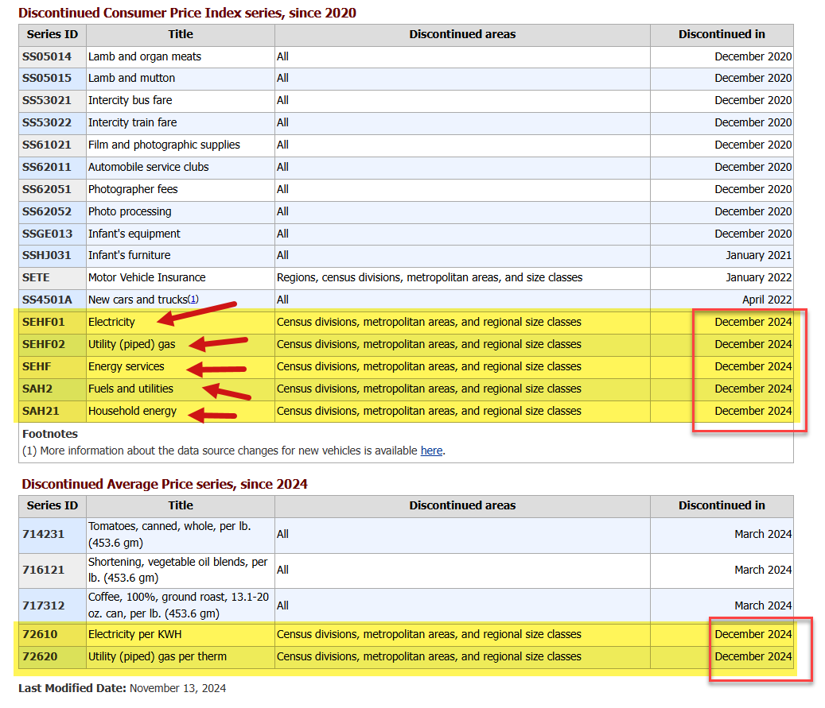This screenshot has width=825, height=708.
Task: Click the 'Footnotes' label
Action: click(50, 434)
